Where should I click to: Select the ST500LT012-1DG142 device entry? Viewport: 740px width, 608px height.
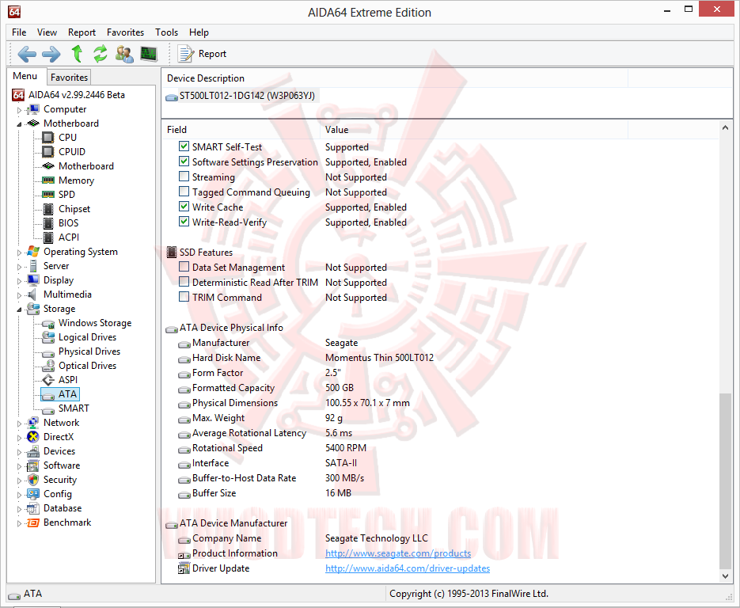tap(247, 96)
